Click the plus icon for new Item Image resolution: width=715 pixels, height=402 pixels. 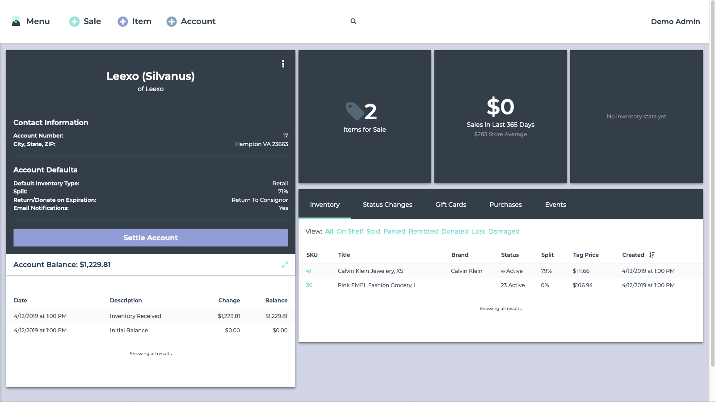click(122, 21)
